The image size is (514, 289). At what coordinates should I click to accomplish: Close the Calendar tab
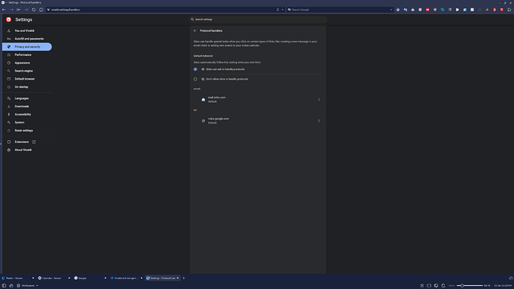coord(69,278)
